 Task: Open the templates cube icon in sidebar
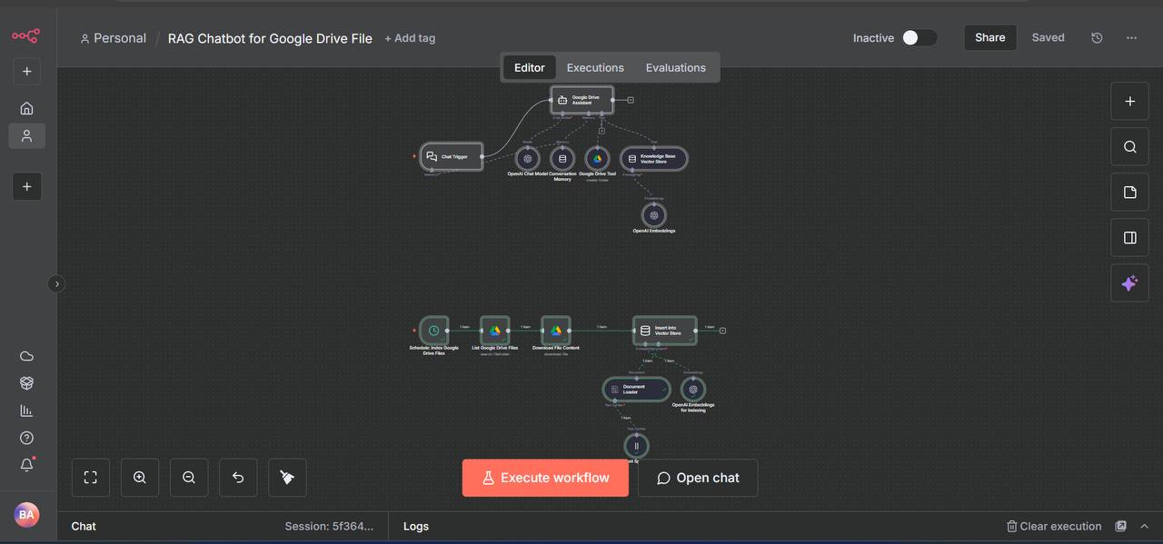[26, 383]
